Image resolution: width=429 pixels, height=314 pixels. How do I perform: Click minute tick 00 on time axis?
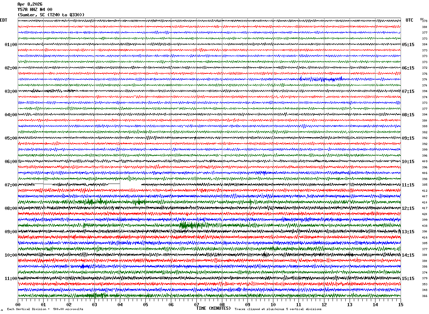[18, 304]
